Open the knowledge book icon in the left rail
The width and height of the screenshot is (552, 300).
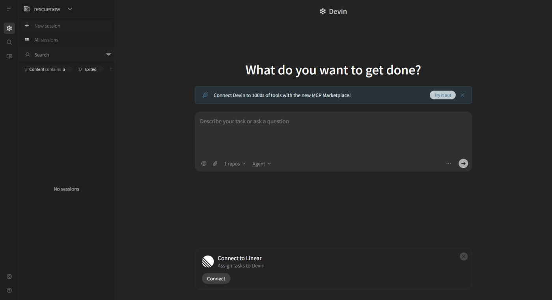pos(9,56)
